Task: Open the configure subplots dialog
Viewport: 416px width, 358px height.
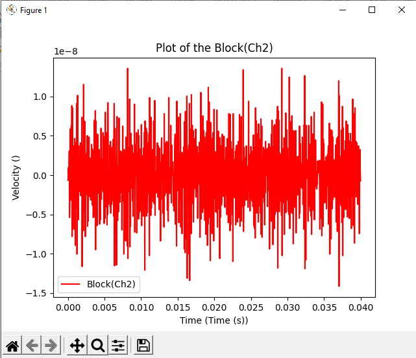Action: click(118, 345)
